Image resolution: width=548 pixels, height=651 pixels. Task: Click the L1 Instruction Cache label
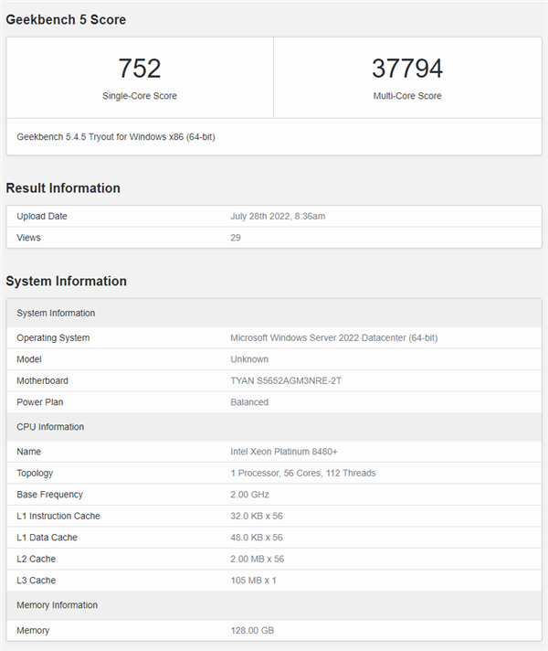coord(58,516)
